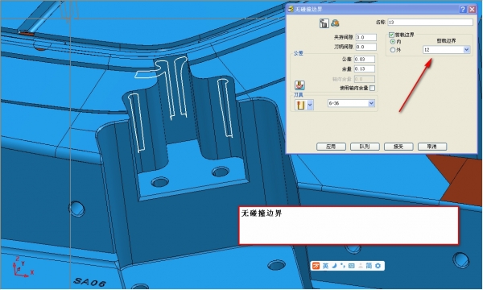Open the tool type dropdown arrow

[x=310, y=105]
